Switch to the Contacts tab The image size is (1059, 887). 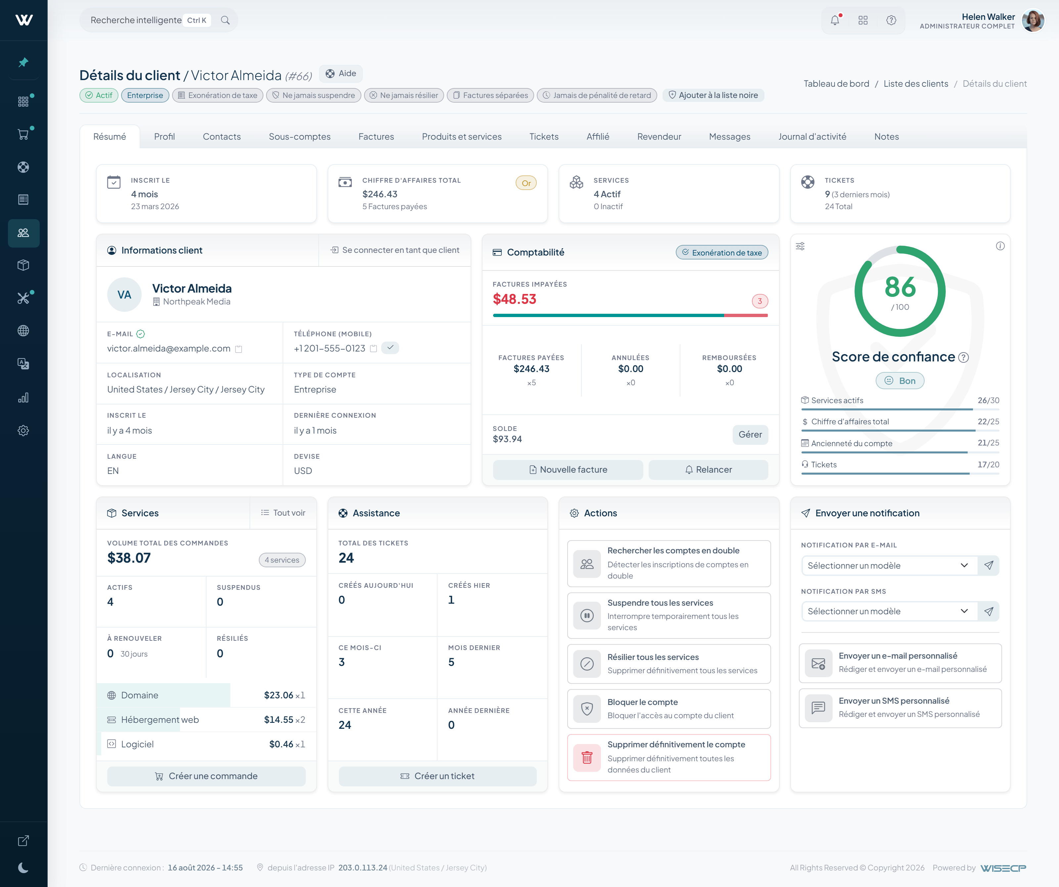(222, 137)
